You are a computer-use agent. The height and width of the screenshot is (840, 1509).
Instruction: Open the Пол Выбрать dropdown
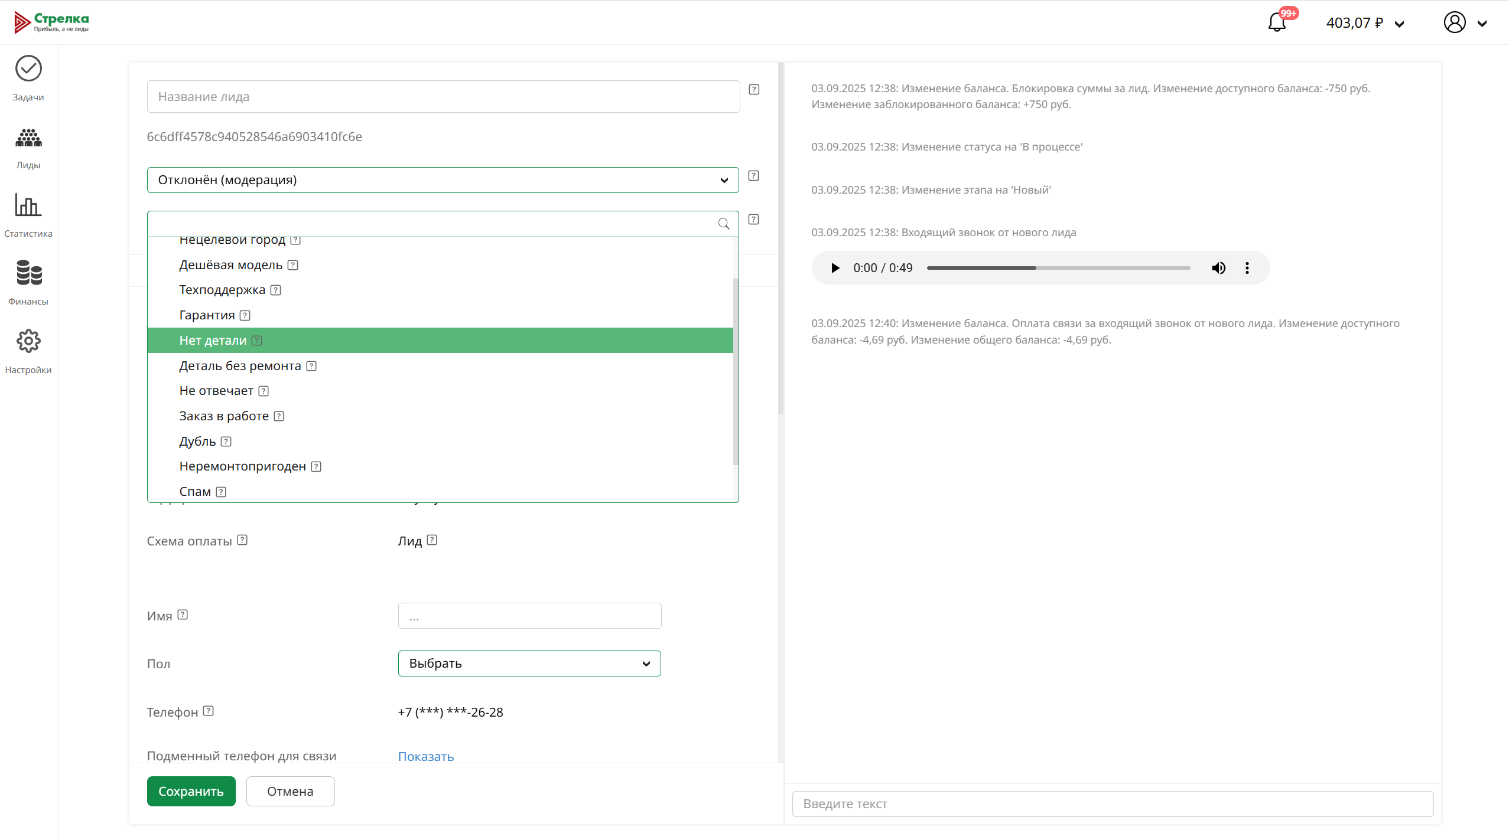click(x=529, y=663)
